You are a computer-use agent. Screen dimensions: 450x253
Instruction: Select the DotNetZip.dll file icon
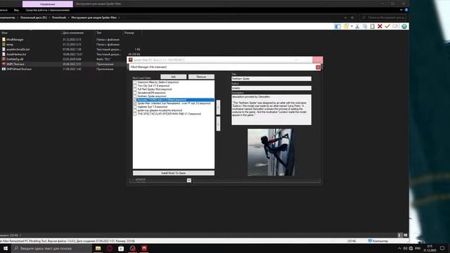click(x=4, y=59)
